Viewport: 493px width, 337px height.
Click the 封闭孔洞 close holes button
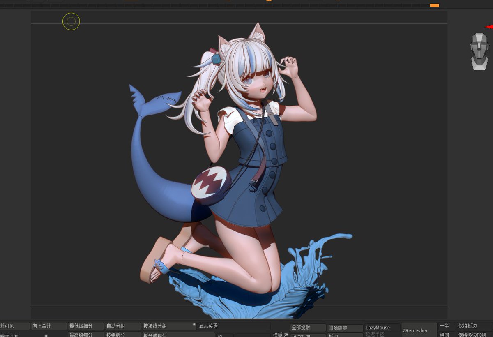(308, 335)
